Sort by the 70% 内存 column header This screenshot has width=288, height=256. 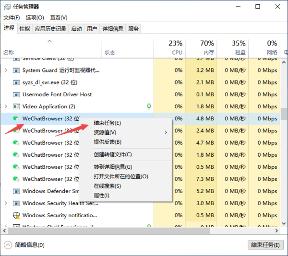coord(201,48)
